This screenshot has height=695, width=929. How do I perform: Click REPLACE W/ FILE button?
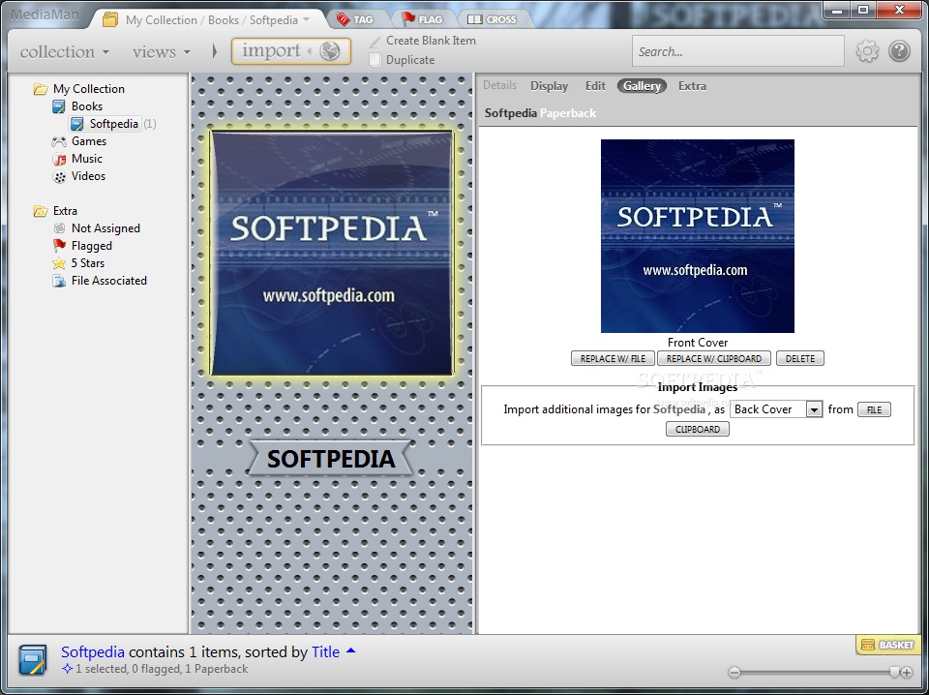pyautogui.click(x=613, y=358)
